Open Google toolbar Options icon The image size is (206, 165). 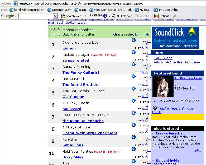pos(156,16)
